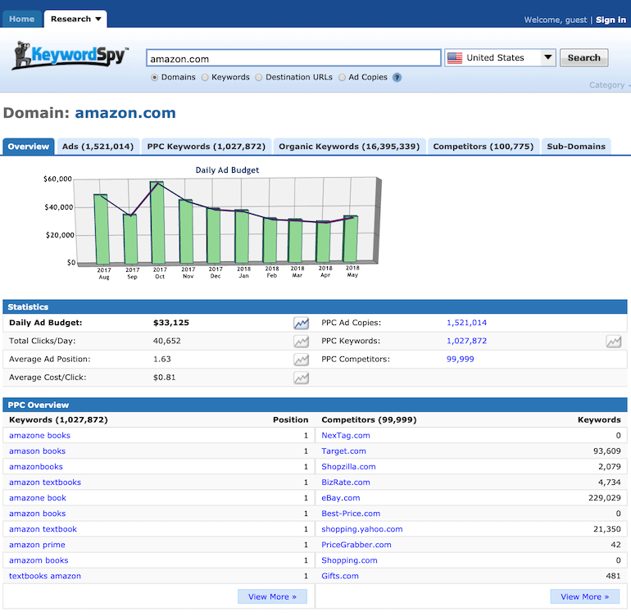Screen dimensions: 631x616
Task: Click the 2017 Oct bar in chart
Action: (x=157, y=223)
